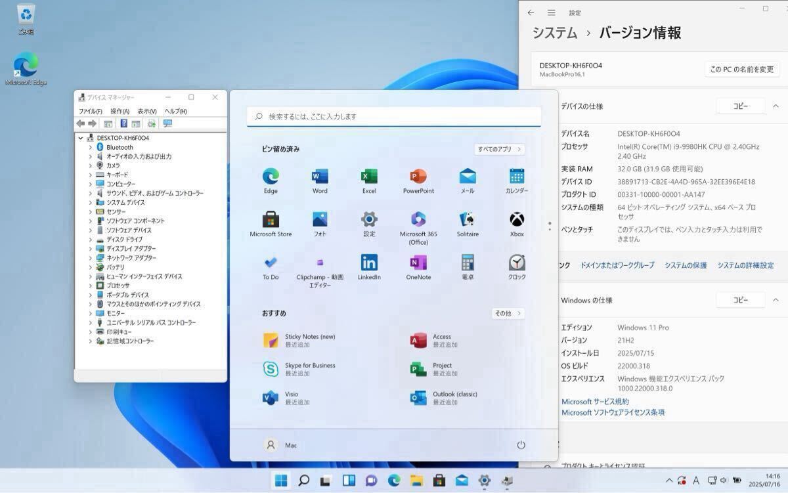Collapse the デバイスの仕様 section

click(x=776, y=106)
